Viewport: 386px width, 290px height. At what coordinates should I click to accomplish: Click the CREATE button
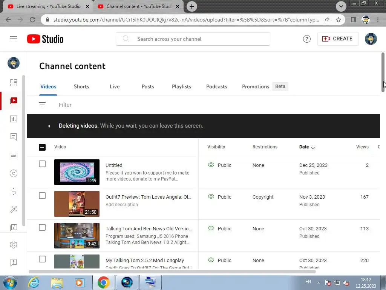338,39
